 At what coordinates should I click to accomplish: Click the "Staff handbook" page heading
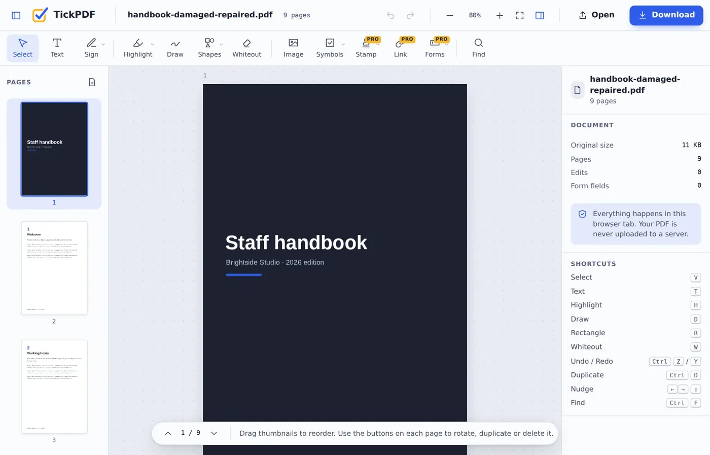pyautogui.click(x=296, y=242)
